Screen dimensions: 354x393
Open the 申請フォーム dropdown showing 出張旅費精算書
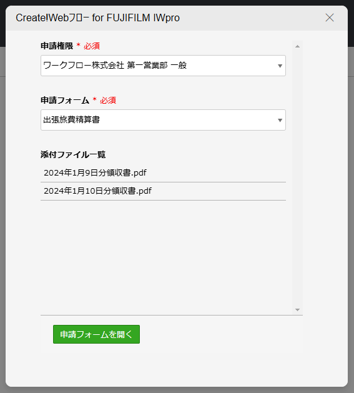[x=163, y=120]
